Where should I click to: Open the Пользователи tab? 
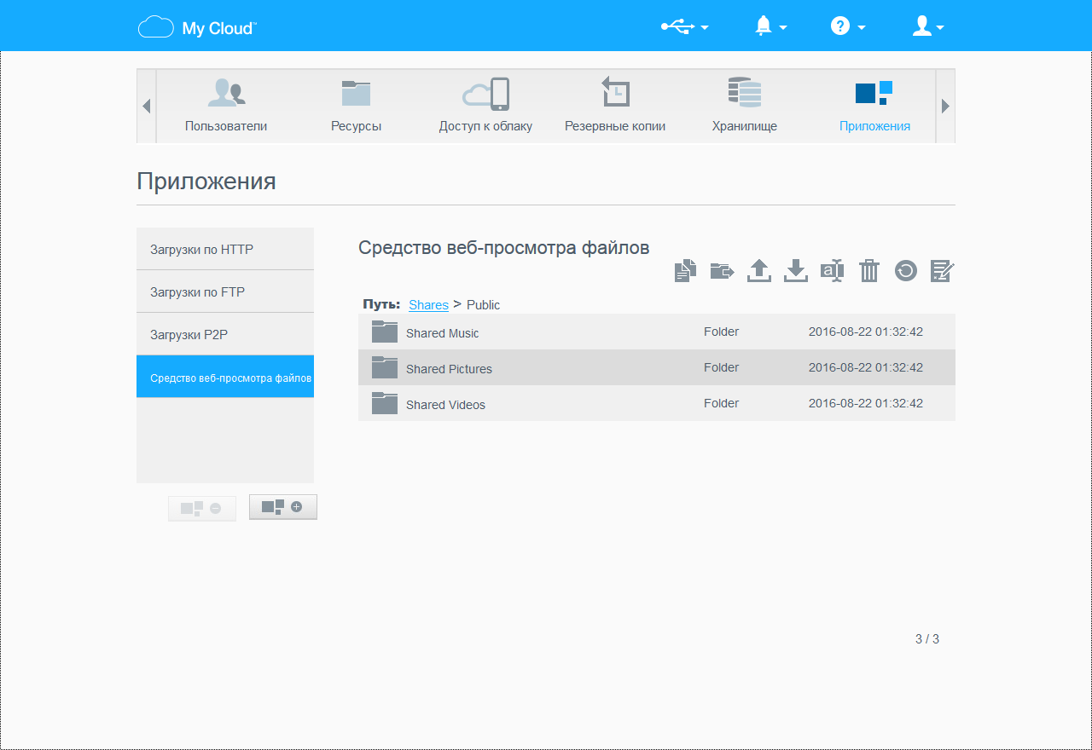[226, 107]
